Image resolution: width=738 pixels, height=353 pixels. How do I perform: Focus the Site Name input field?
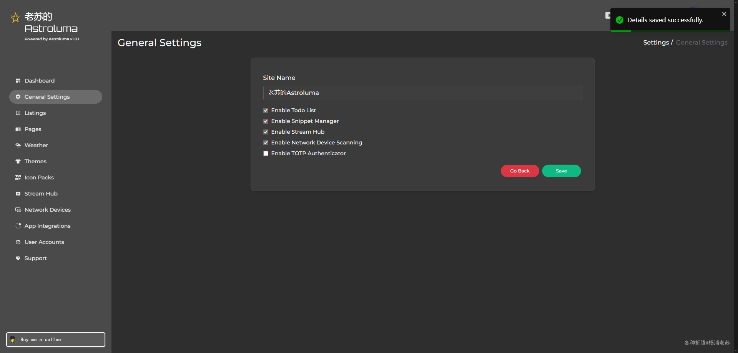click(422, 93)
